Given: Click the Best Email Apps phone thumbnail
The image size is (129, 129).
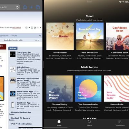Looking at the screenshot, I should point(13,105).
